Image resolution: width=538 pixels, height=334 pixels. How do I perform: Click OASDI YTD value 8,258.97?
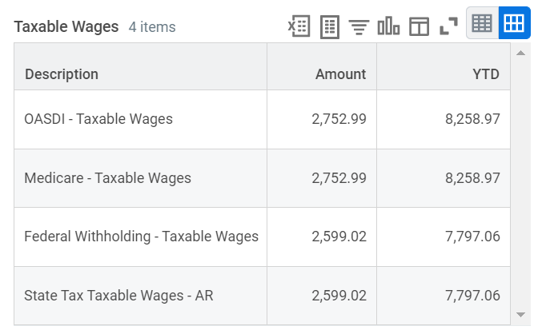click(x=472, y=119)
